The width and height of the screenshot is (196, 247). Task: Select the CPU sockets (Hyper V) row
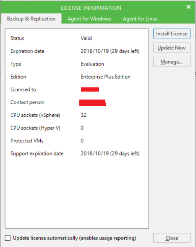click(x=77, y=128)
